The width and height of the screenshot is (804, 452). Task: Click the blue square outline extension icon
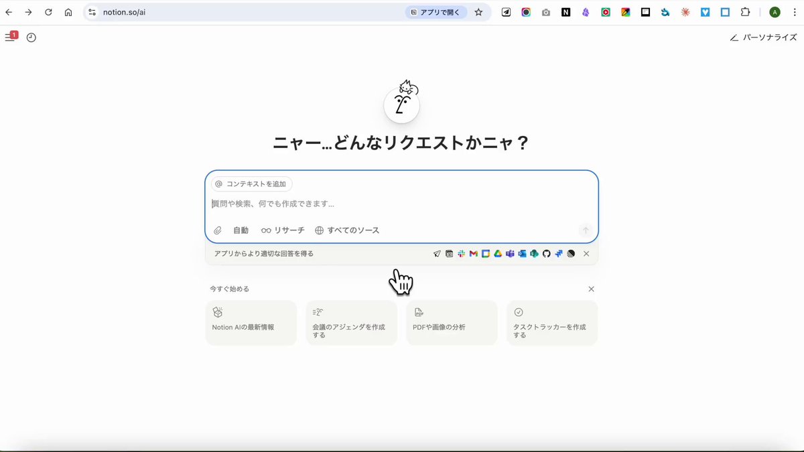(x=725, y=12)
